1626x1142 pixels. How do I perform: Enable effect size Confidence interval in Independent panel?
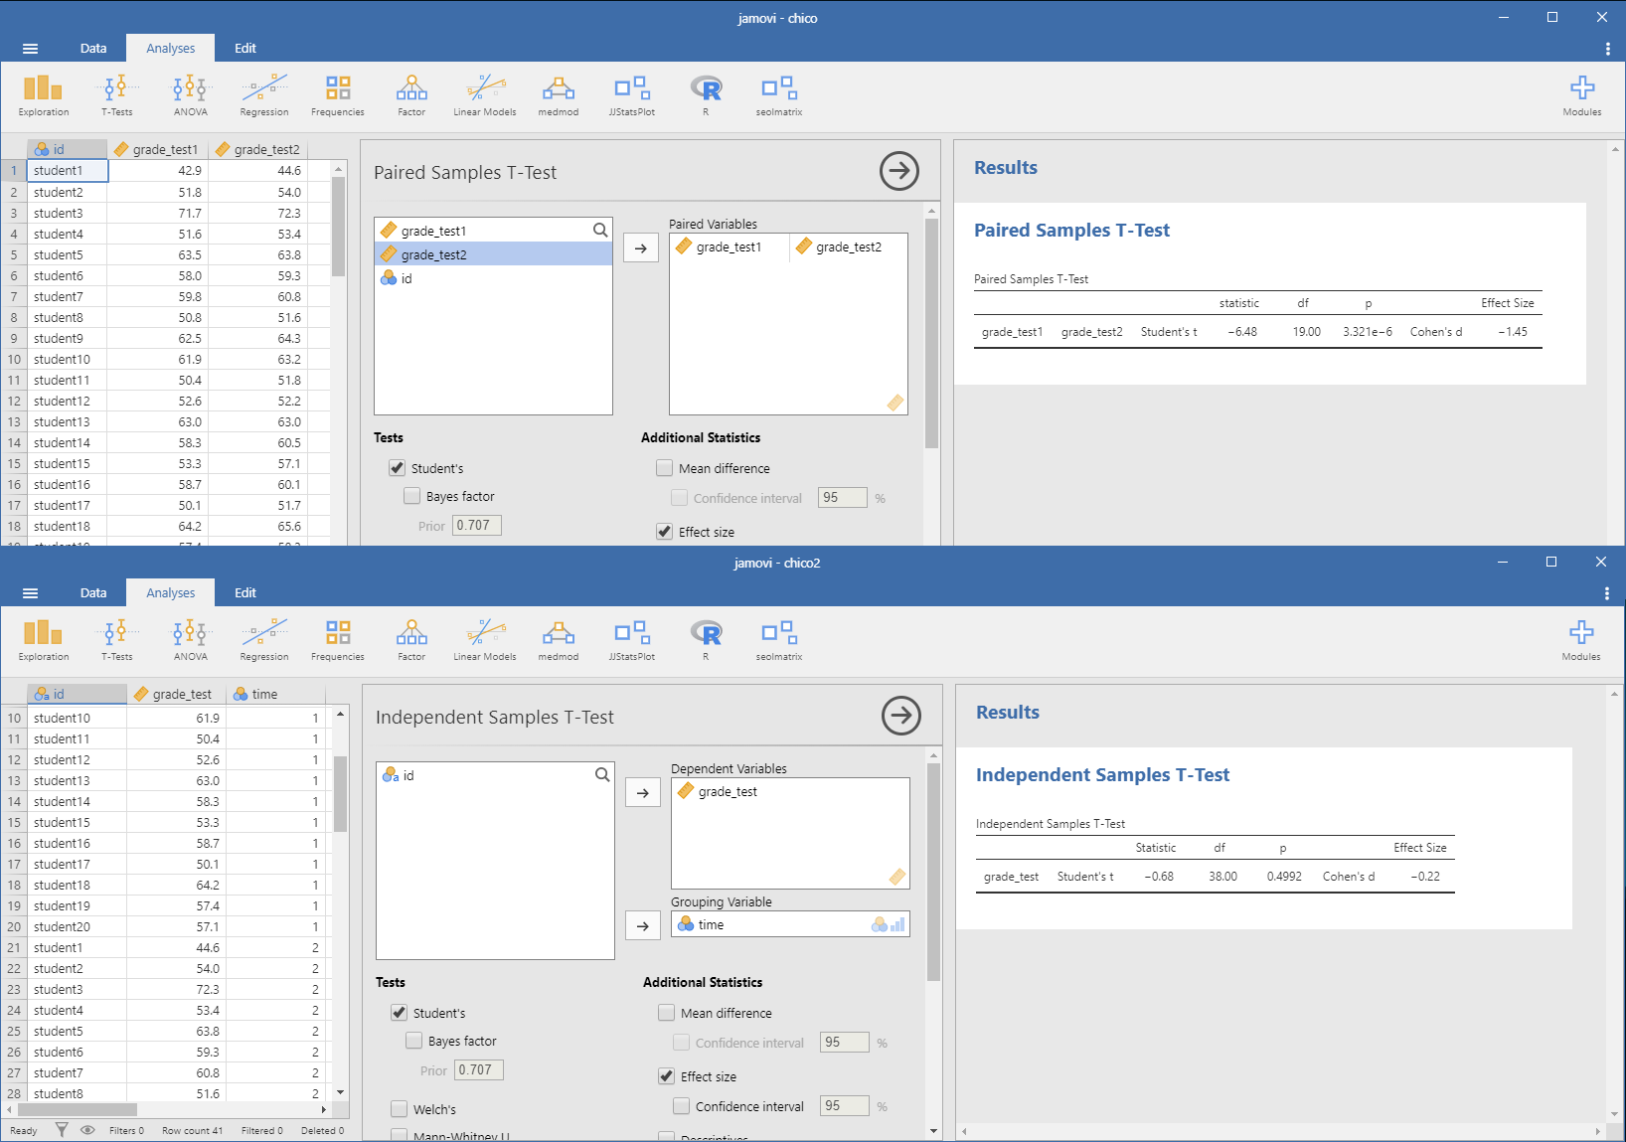pos(682,1106)
